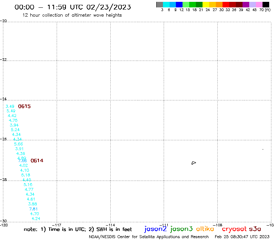
Task: Pick the 3.91 wave height value
Action: pos(19,149)
